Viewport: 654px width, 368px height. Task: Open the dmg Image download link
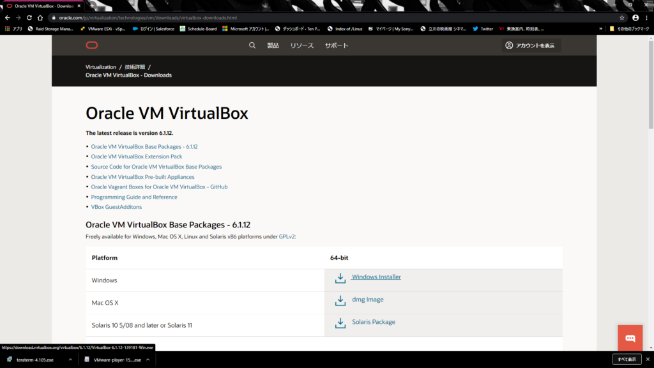point(367,300)
